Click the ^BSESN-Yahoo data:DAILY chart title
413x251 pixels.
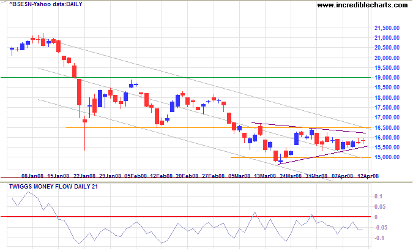(x=46, y=4)
